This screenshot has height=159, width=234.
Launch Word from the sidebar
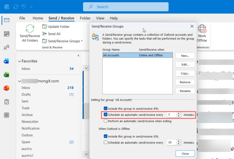click(7, 61)
